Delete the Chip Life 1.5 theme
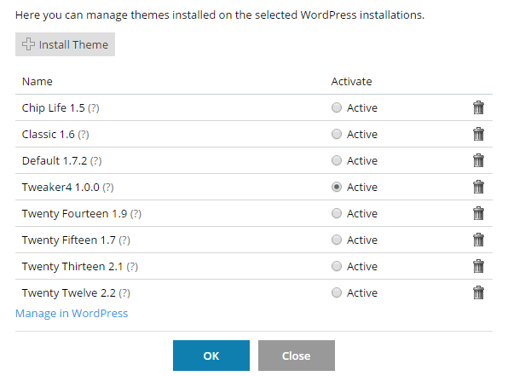508x376 pixels. pyautogui.click(x=478, y=107)
